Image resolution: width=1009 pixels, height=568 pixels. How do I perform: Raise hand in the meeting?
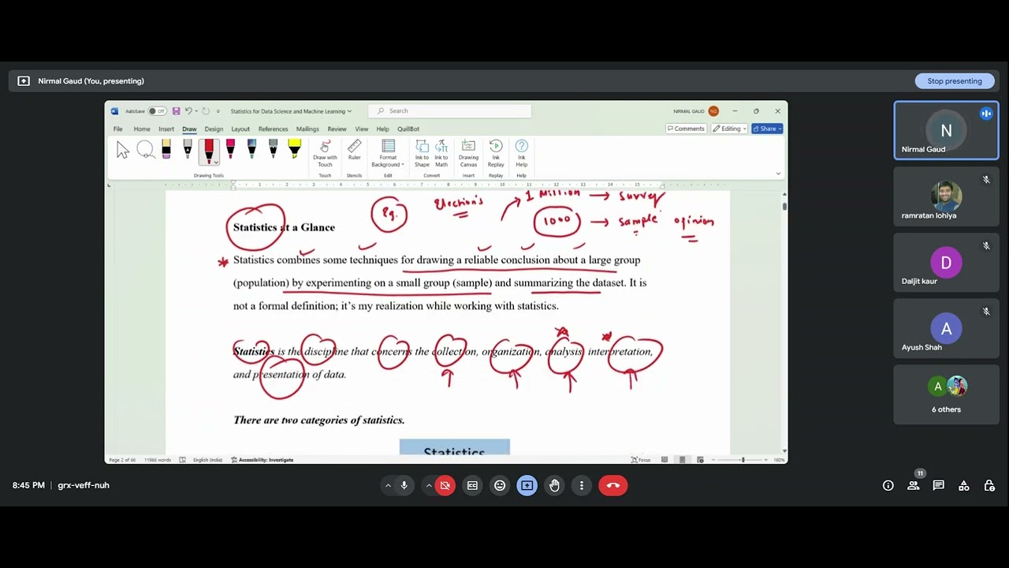click(554, 486)
